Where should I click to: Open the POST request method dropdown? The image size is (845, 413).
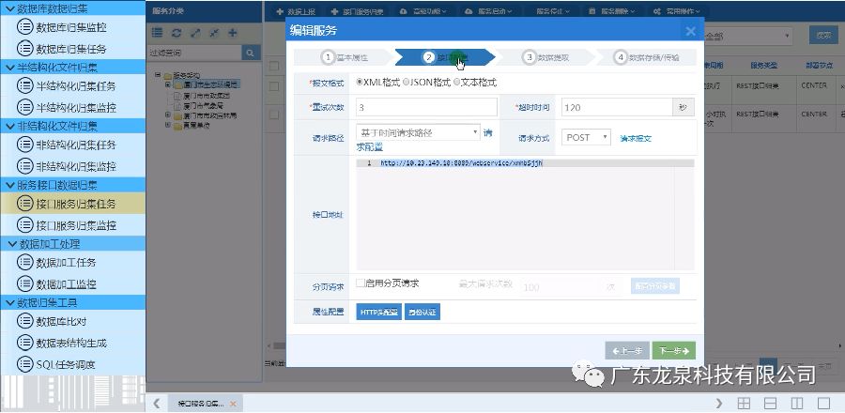point(587,137)
